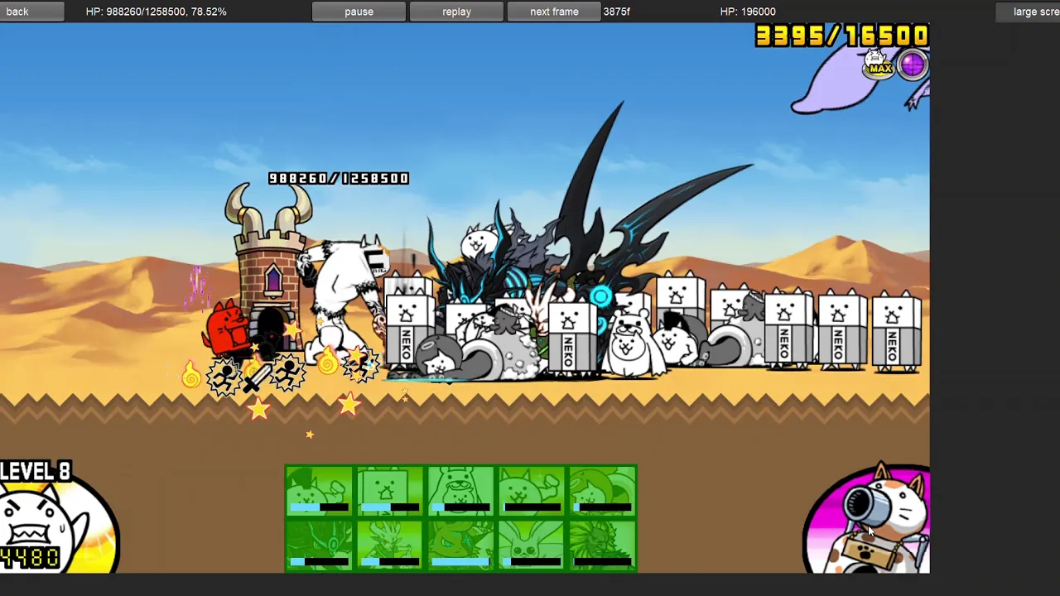
Task: Deploy the bear-costume cat slot
Action: pos(460,492)
